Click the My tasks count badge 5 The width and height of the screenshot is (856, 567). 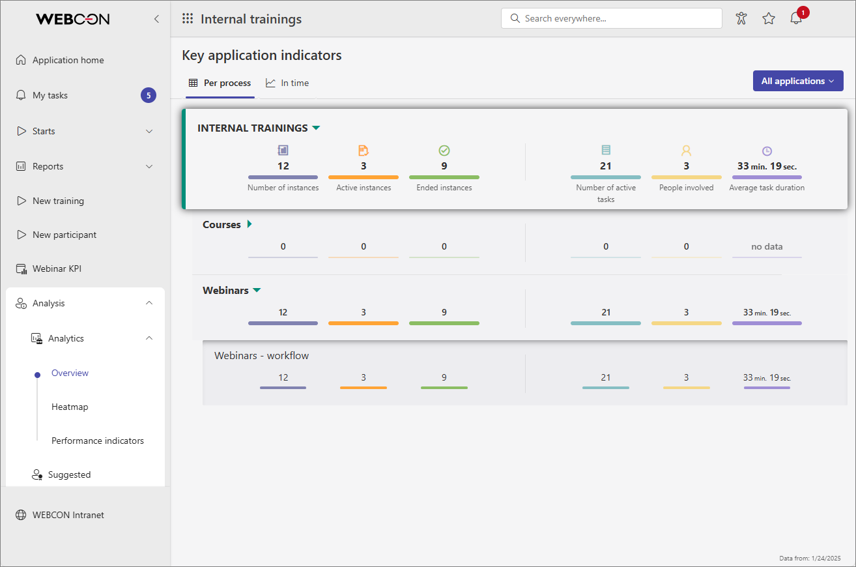point(149,95)
